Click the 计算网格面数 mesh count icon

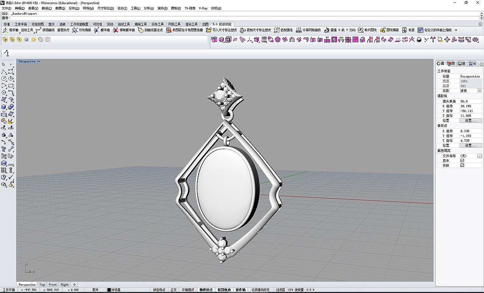click(x=299, y=30)
